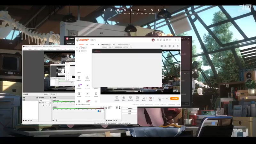Click the play-square recording icon in bottom toolbar
The width and height of the screenshot is (256, 144).
click(137, 98)
